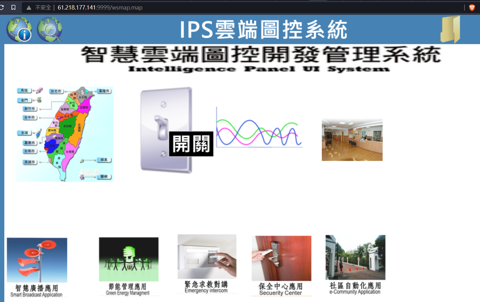The height and width of the screenshot is (302, 480).
Task: Click the green Kinmen island icon
Action: pyautogui.click(x=39, y=100)
